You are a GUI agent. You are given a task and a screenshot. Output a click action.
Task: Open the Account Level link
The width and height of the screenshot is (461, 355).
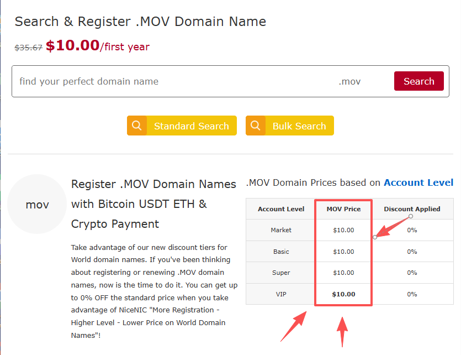point(418,182)
